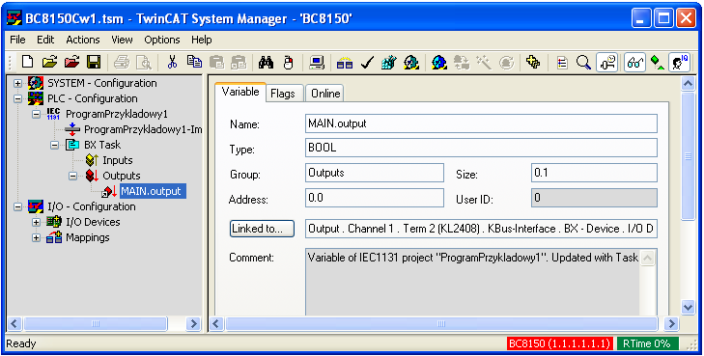The image size is (704, 356).
Task: Collapse the I/O - Configuration node
Action: (x=18, y=206)
